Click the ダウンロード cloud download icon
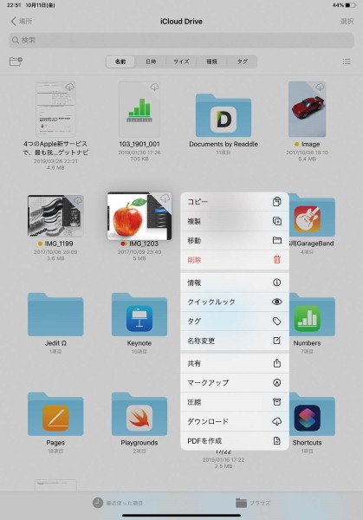 [x=277, y=421]
